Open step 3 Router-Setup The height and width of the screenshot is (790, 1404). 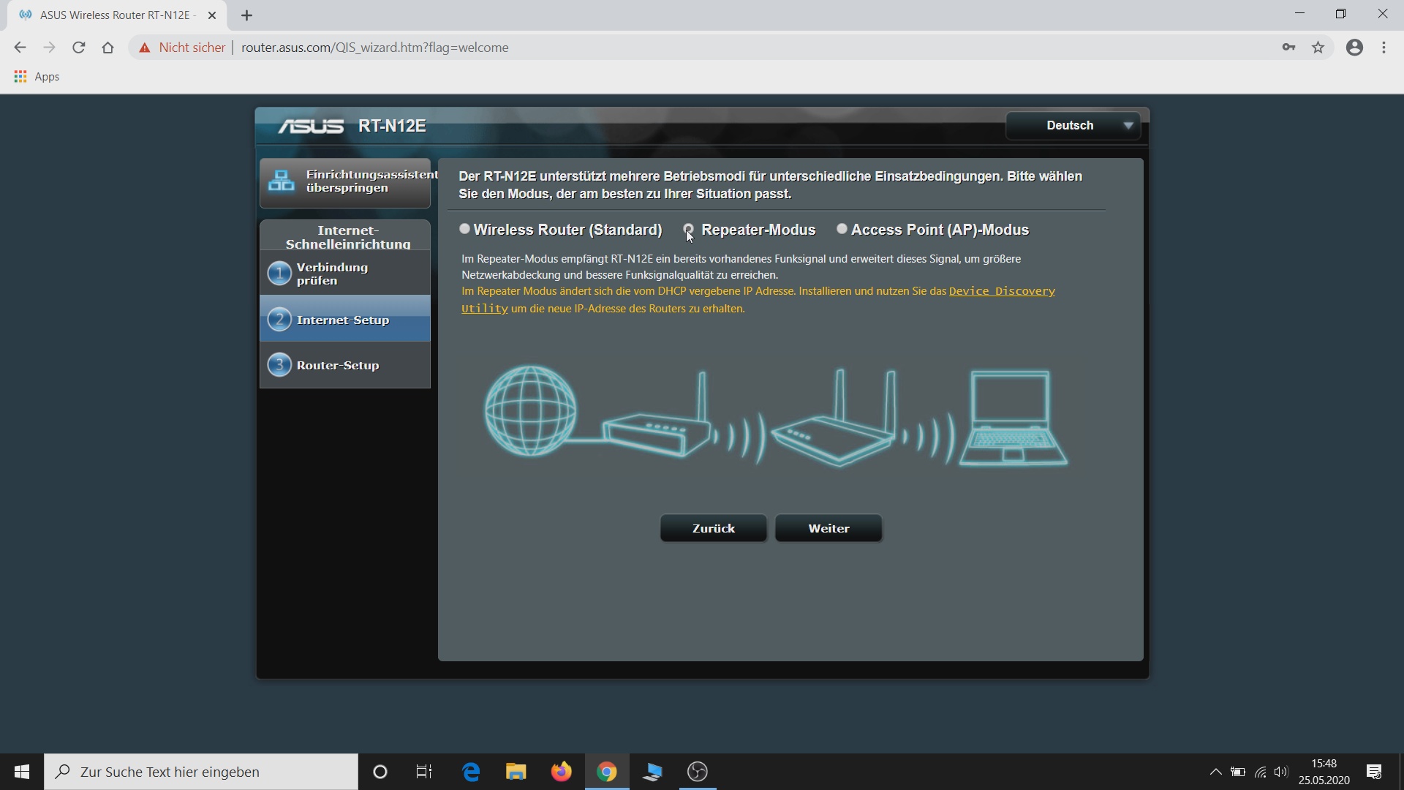point(345,364)
